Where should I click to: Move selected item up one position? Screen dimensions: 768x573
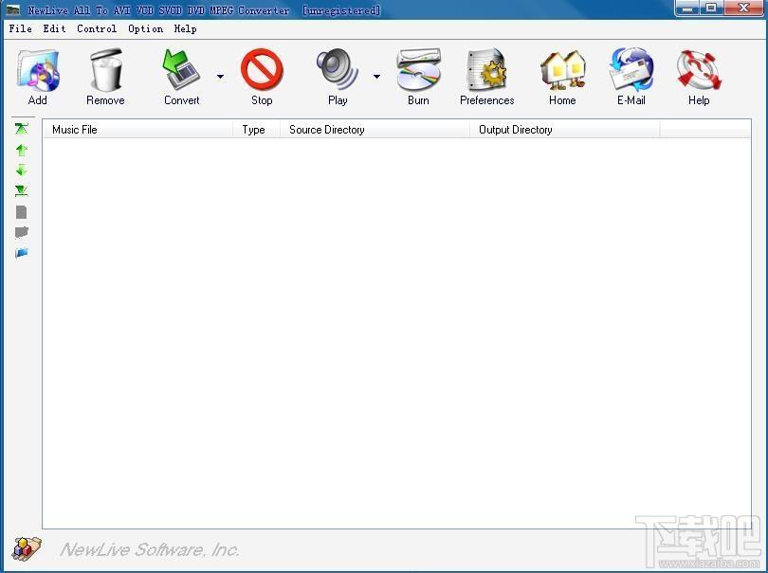(x=22, y=150)
